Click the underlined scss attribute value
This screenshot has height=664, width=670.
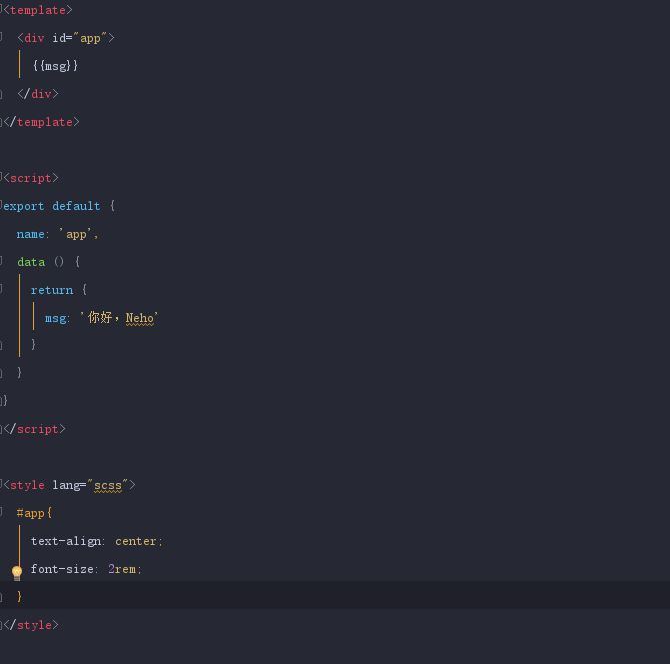[x=107, y=485]
